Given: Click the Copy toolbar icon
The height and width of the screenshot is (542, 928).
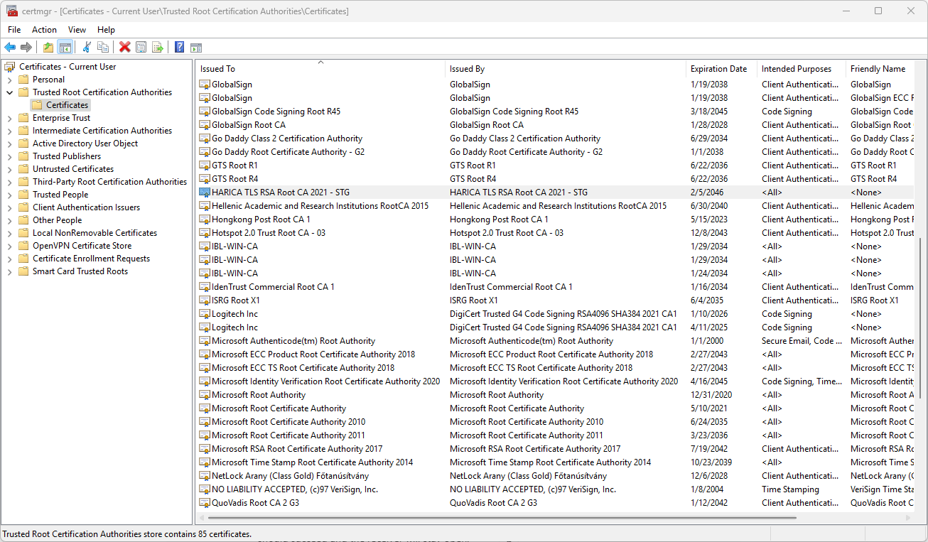Looking at the screenshot, I should (103, 47).
